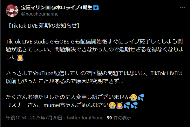Click the word mumei in the tweet
The image size is (190, 127).
[x=52, y=105]
